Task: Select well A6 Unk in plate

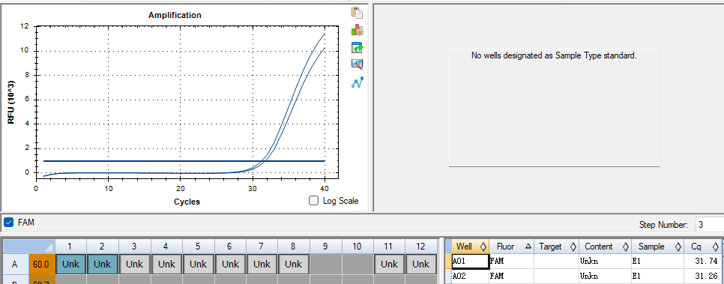Action: pos(230,265)
